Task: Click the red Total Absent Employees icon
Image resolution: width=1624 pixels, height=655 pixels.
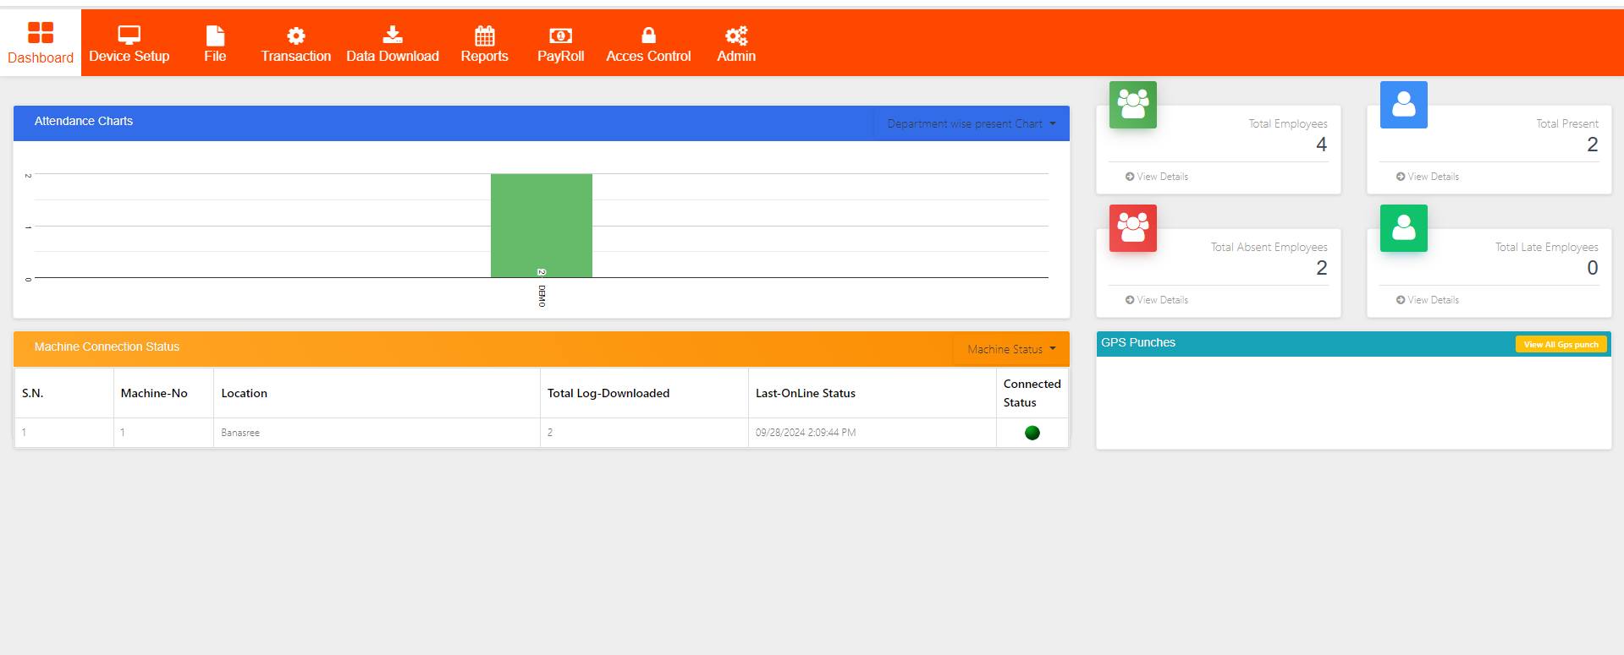Action: point(1132,228)
